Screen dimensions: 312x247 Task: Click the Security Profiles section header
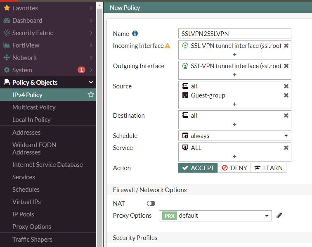(x=209, y=237)
